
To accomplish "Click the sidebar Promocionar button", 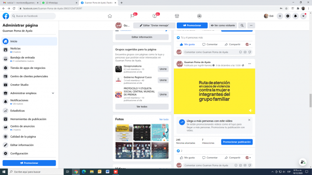I will tap(29, 163).
